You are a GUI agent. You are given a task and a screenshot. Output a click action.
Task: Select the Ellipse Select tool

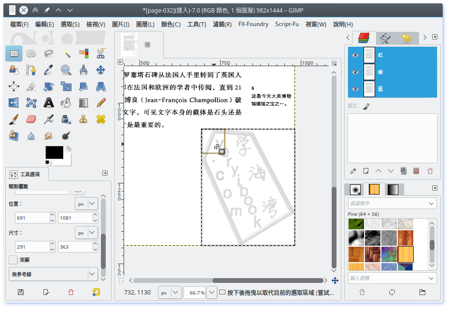pos(31,54)
